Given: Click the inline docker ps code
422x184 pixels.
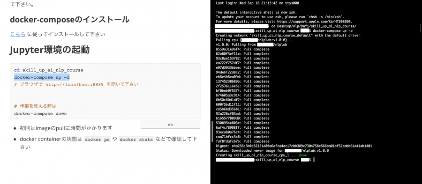Looking at the screenshot, I should (98, 140).
